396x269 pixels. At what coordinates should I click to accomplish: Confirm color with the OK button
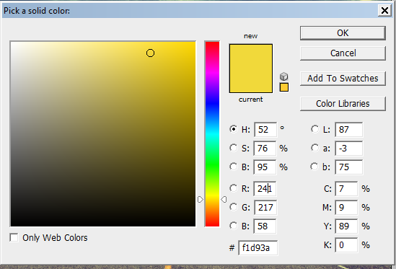tap(343, 33)
